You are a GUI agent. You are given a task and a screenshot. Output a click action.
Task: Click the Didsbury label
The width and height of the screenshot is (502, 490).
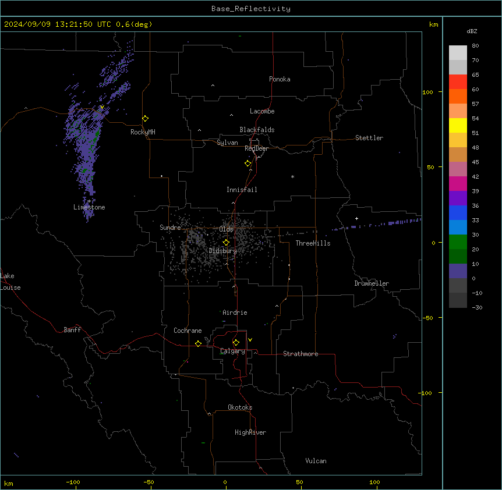coord(223,251)
